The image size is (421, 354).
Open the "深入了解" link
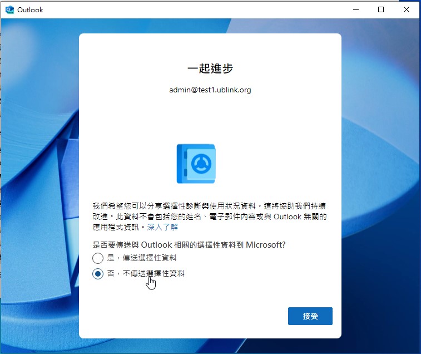(x=162, y=227)
